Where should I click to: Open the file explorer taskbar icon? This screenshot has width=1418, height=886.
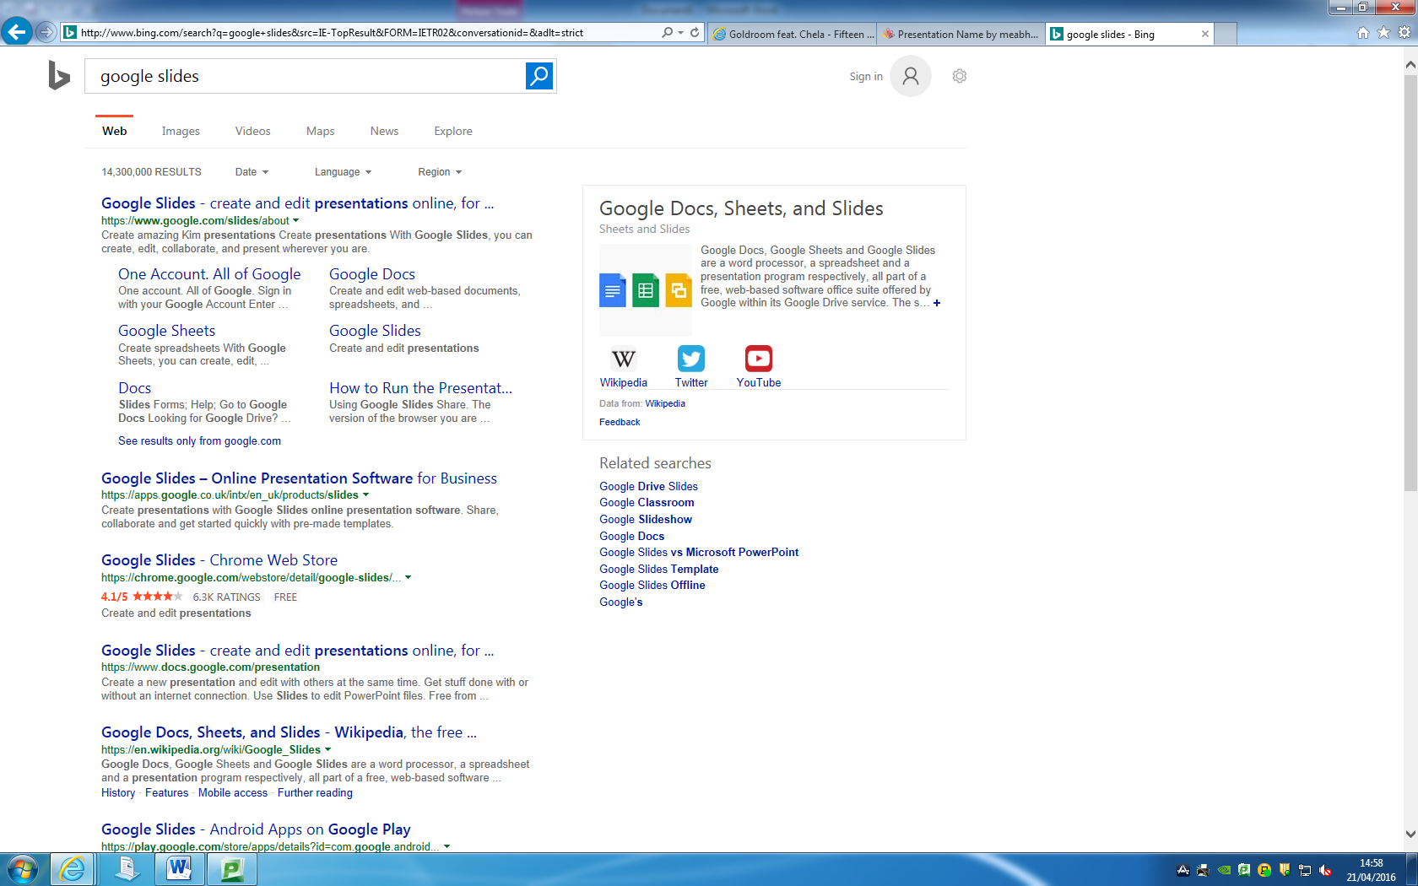(x=127, y=869)
